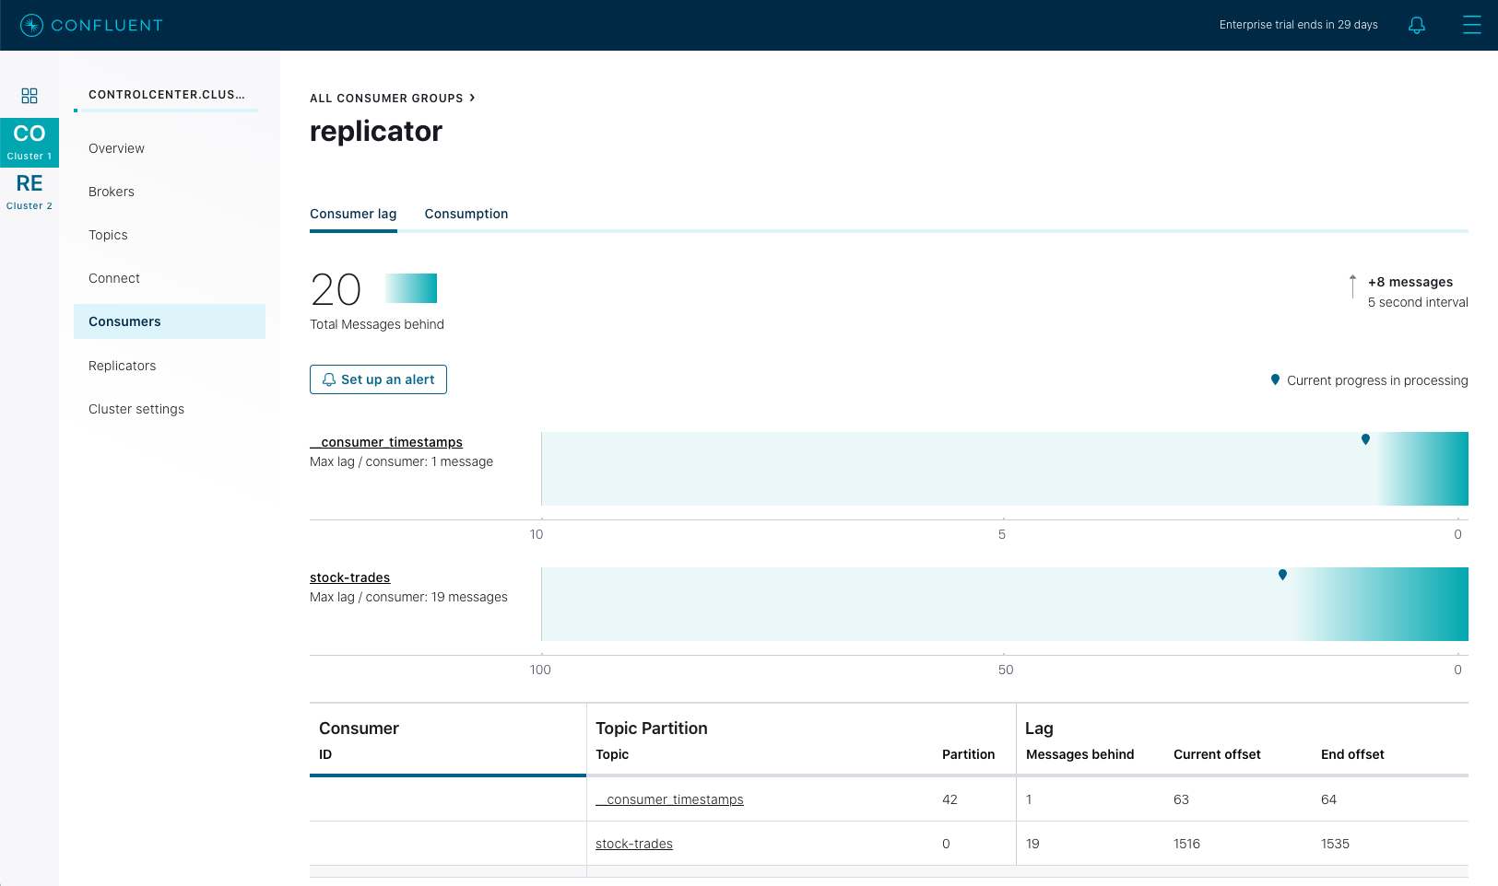
Task: Click the total lag gradient swatch
Action: (411, 288)
